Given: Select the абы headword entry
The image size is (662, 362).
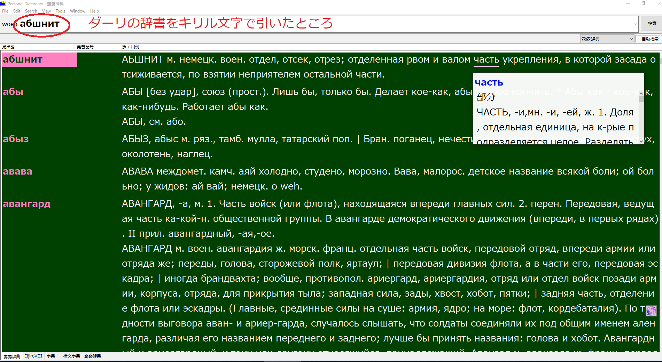Looking at the screenshot, I should point(13,92).
